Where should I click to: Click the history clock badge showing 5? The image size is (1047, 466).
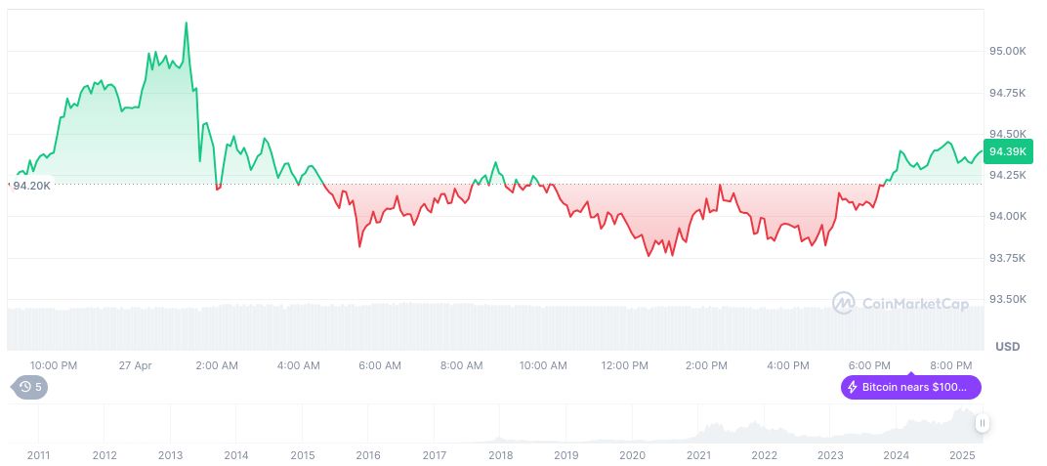[x=28, y=387]
